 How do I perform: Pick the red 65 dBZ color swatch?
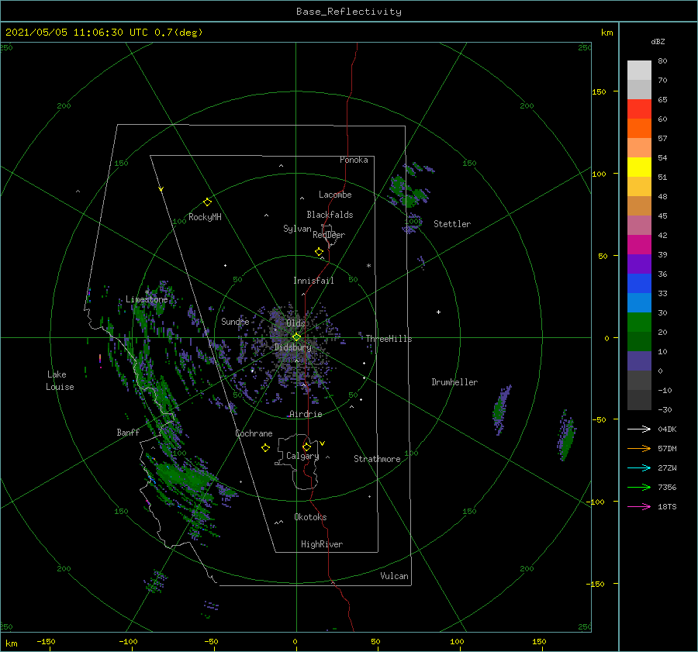[639, 109]
